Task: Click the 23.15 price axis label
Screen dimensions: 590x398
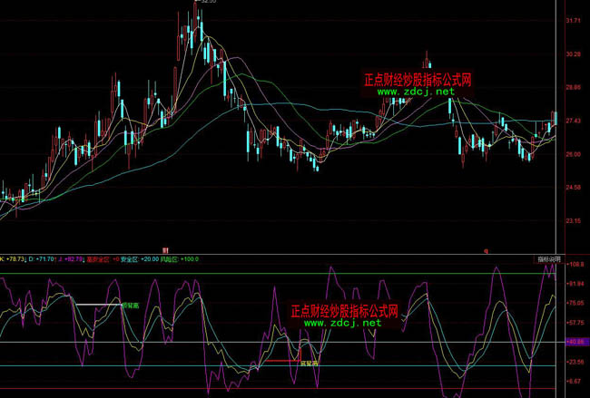Action: (573, 220)
